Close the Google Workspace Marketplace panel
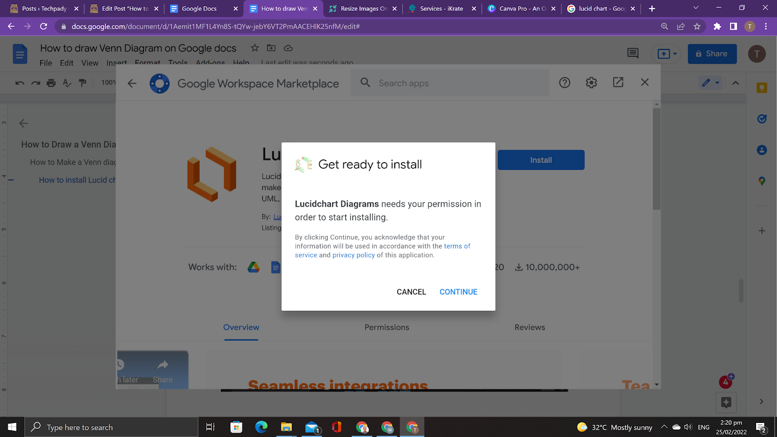The height and width of the screenshot is (437, 777). (645, 83)
